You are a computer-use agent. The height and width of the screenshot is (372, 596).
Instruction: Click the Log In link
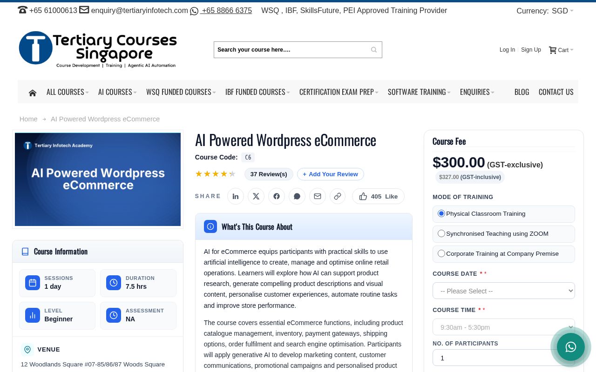point(507,50)
